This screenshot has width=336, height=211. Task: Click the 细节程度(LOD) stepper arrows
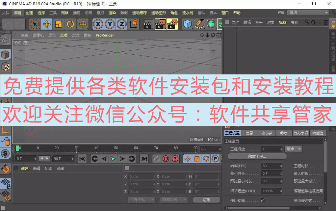pyautogui.click(x=281, y=191)
